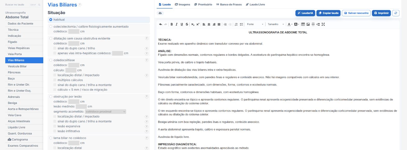Open the Prontuário tab
The image size is (407, 150).
(203, 4)
